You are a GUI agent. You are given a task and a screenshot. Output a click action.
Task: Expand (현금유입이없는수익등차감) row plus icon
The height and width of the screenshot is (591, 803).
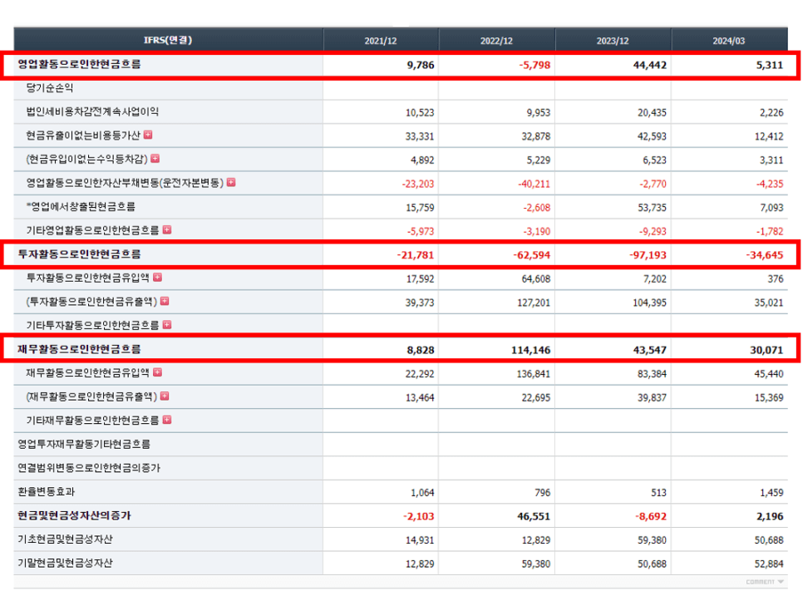click(x=155, y=158)
